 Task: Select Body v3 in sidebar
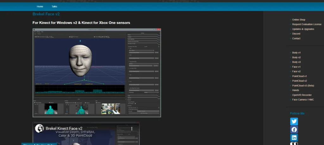tap(296, 62)
